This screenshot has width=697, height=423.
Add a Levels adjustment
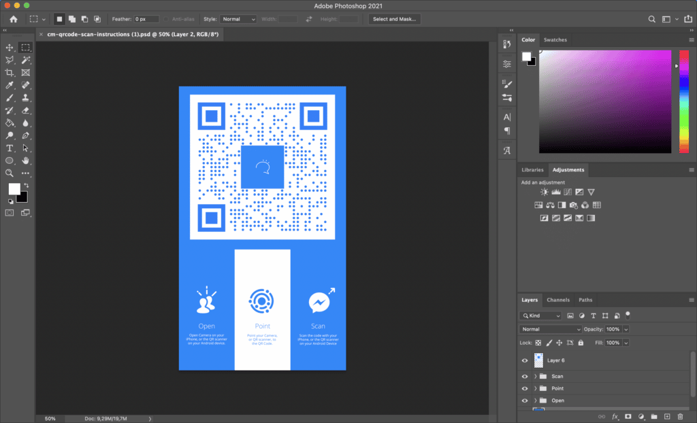pos(556,192)
